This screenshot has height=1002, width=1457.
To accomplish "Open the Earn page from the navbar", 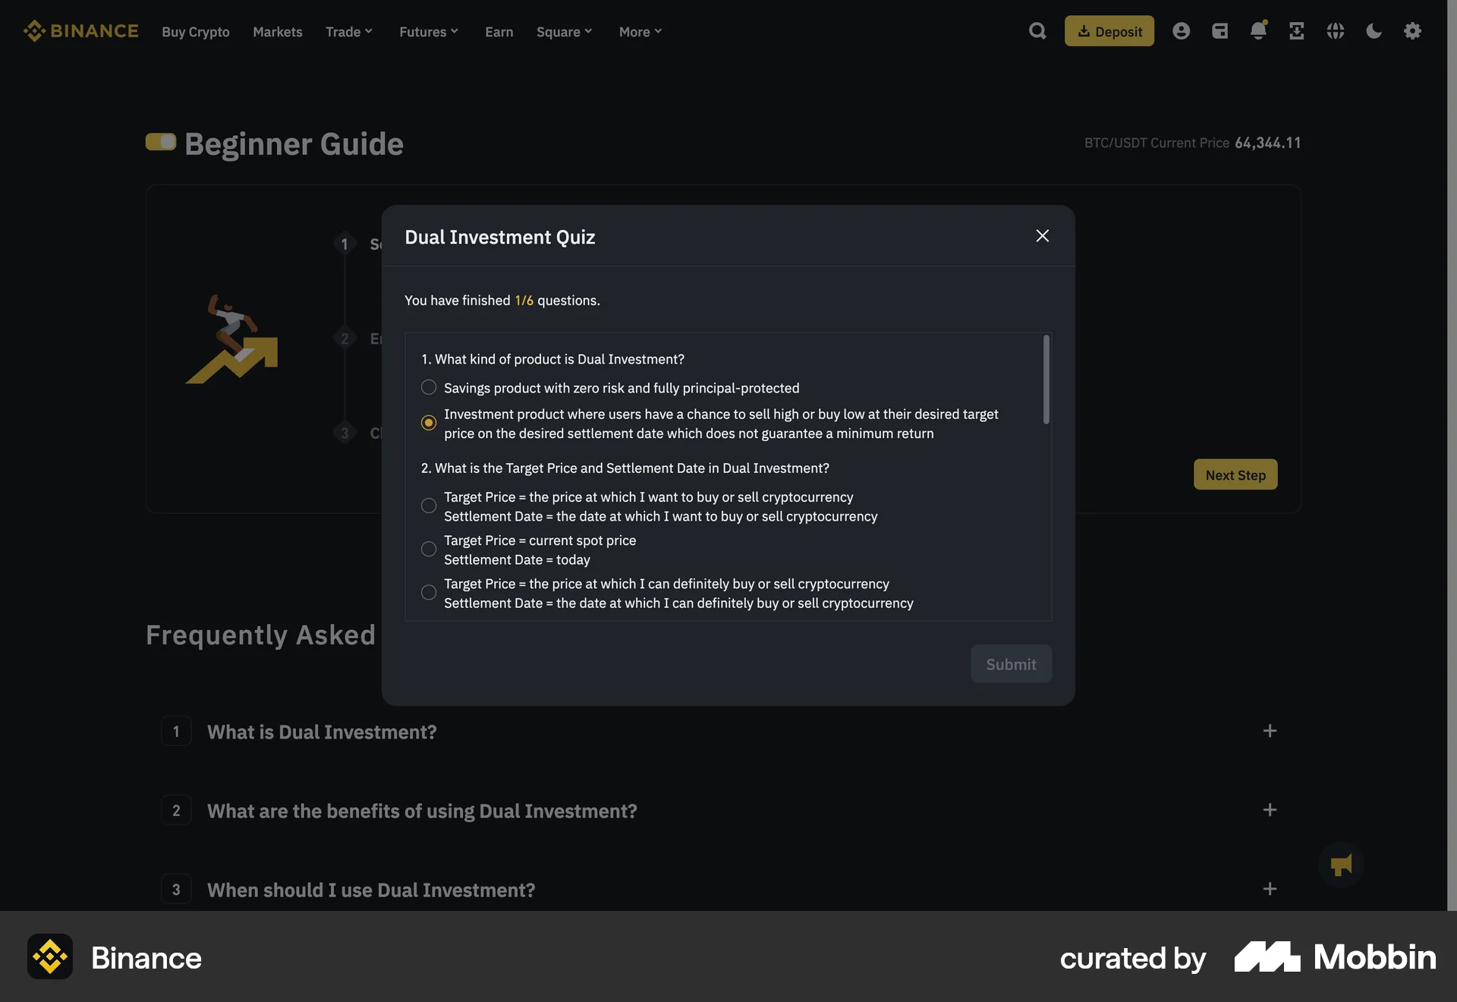I will click(x=499, y=32).
